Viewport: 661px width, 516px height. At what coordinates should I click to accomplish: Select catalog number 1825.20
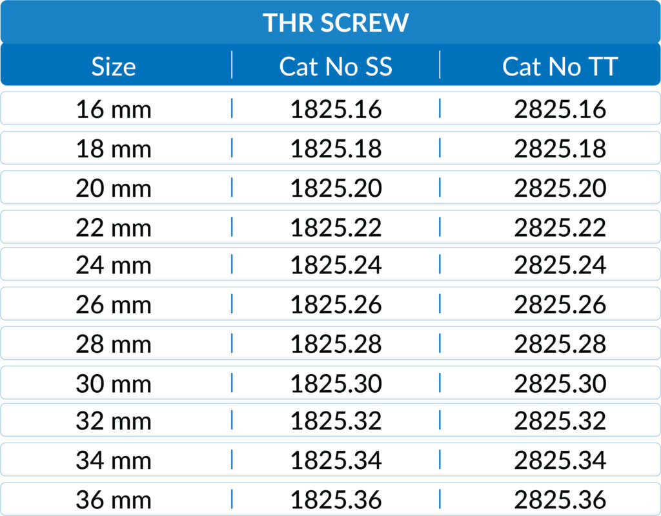point(336,188)
